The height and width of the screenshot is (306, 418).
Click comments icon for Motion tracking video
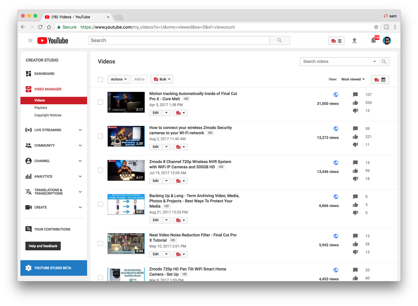point(355,95)
